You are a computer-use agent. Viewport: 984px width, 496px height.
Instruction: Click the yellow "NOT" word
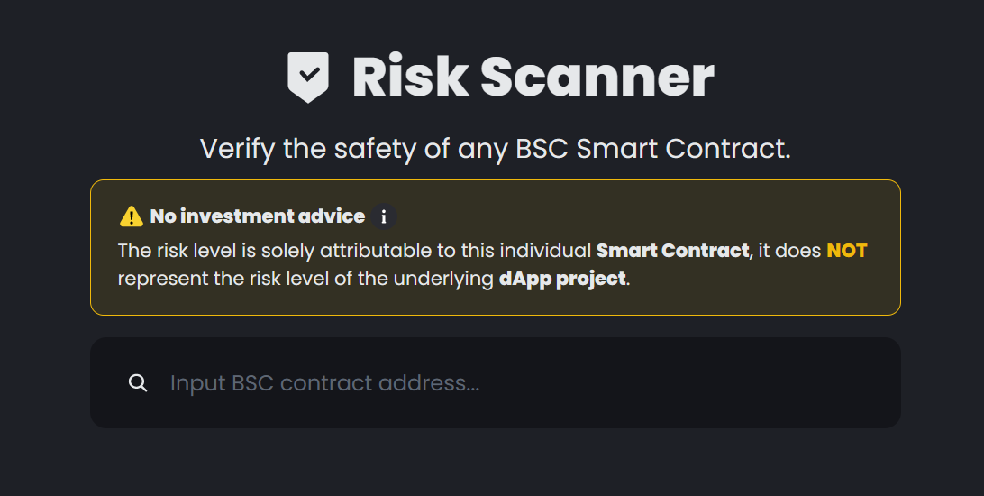tap(846, 250)
